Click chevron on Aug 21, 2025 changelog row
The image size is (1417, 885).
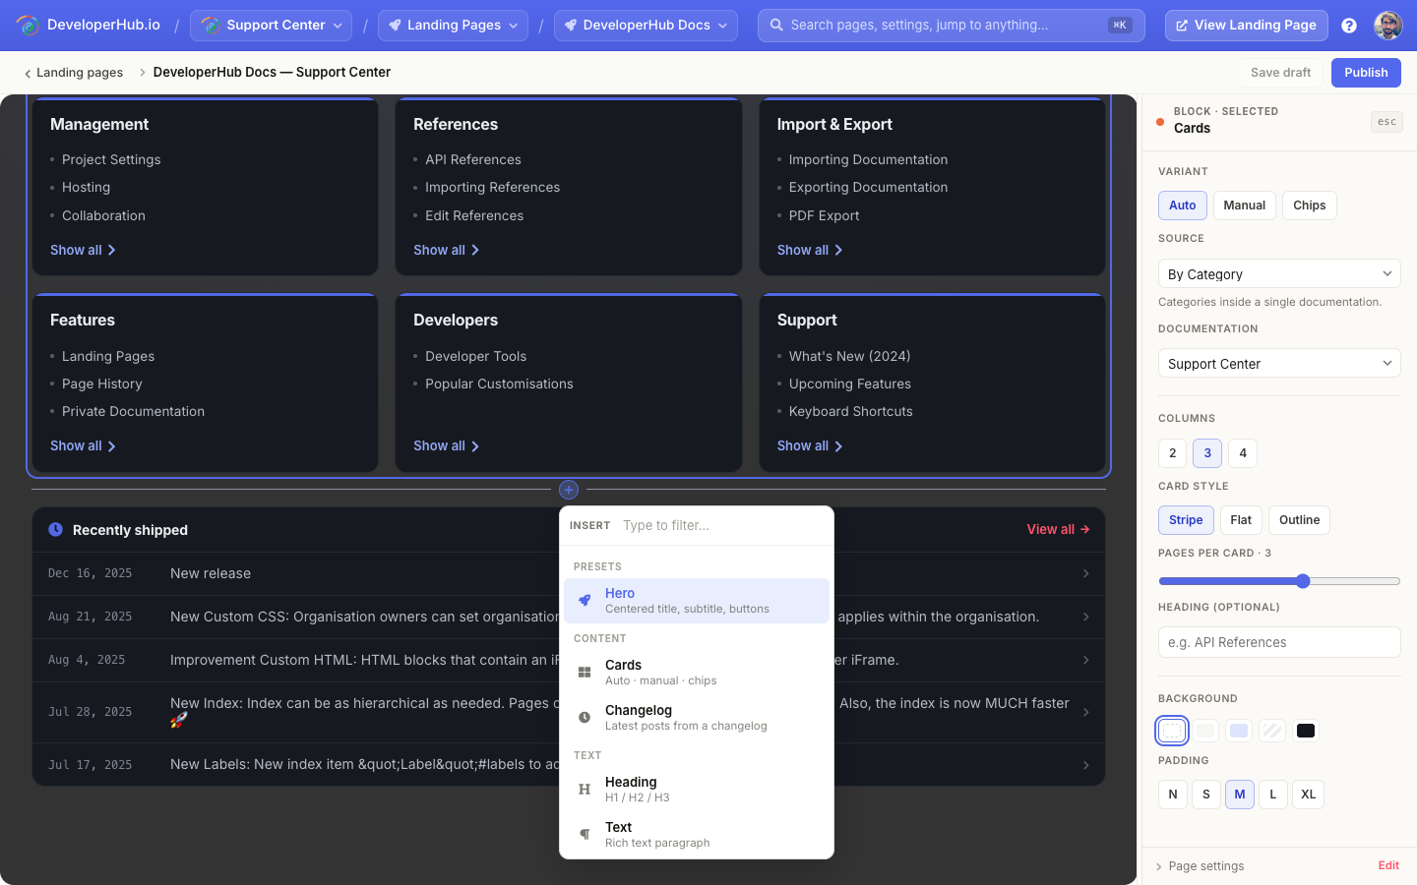pos(1085,617)
